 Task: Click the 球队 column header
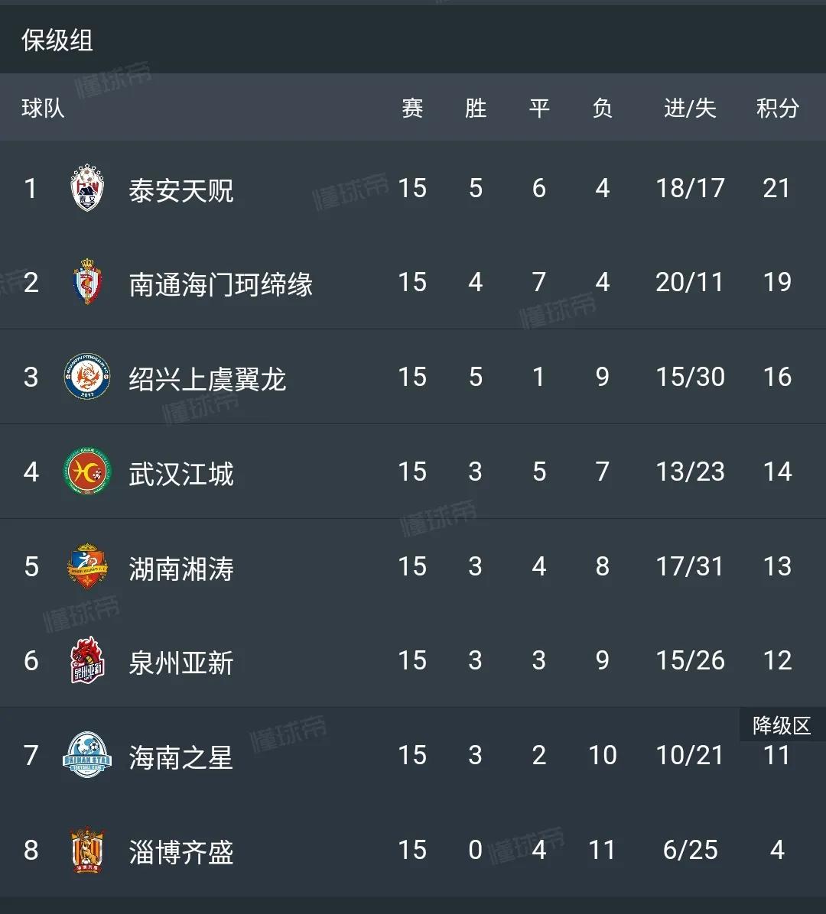pos(43,108)
